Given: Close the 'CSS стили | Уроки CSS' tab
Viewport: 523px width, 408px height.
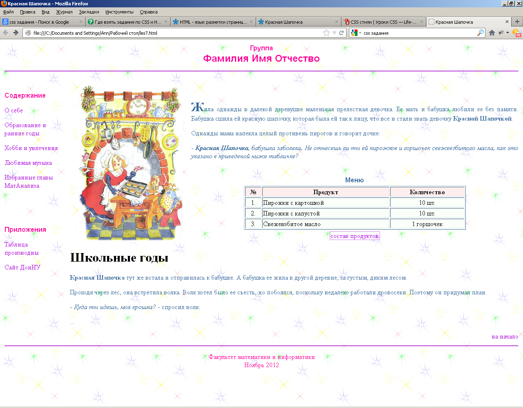Looking at the screenshot, I should (x=422, y=22).
